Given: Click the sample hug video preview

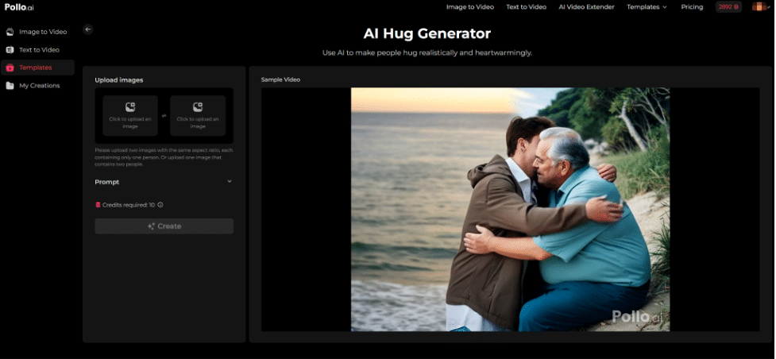Looking at the screenshot, I should (x=510, y=210).
